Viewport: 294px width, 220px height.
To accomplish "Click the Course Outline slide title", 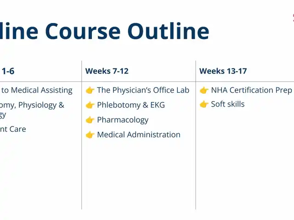I will click(105, 31).
